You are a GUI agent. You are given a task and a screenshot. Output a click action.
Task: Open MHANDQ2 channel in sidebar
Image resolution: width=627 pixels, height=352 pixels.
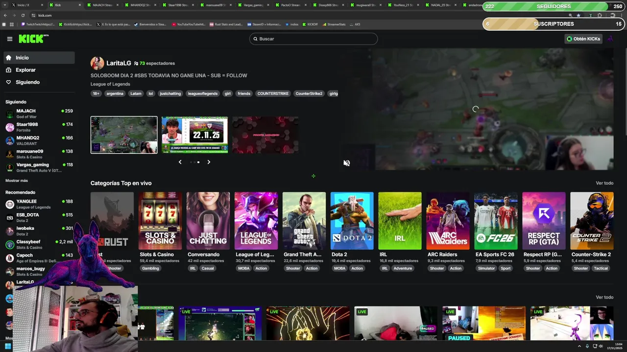pyautogui.click(x=39, y=141)
